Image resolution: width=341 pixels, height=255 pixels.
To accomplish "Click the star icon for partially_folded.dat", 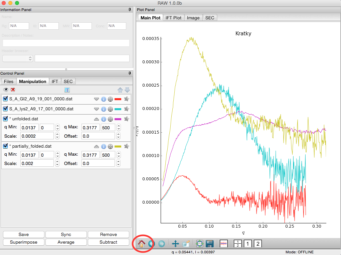I will 127,146.
